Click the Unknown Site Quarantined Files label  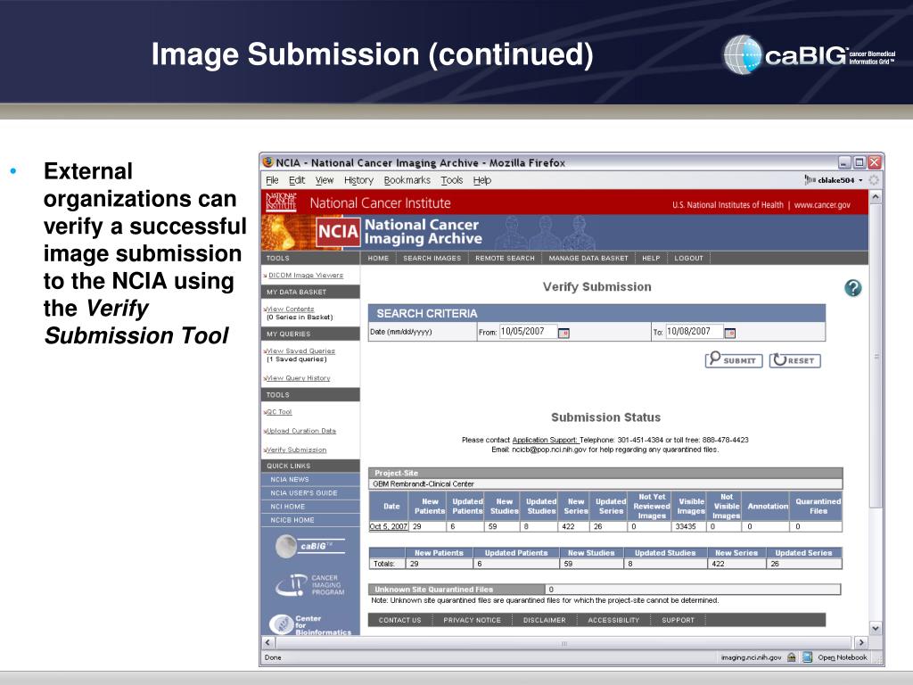434,590
